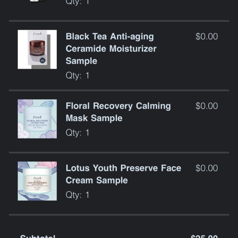
Task: Tap the Qty: 1 under Lotus face cream
Action: 77,195
